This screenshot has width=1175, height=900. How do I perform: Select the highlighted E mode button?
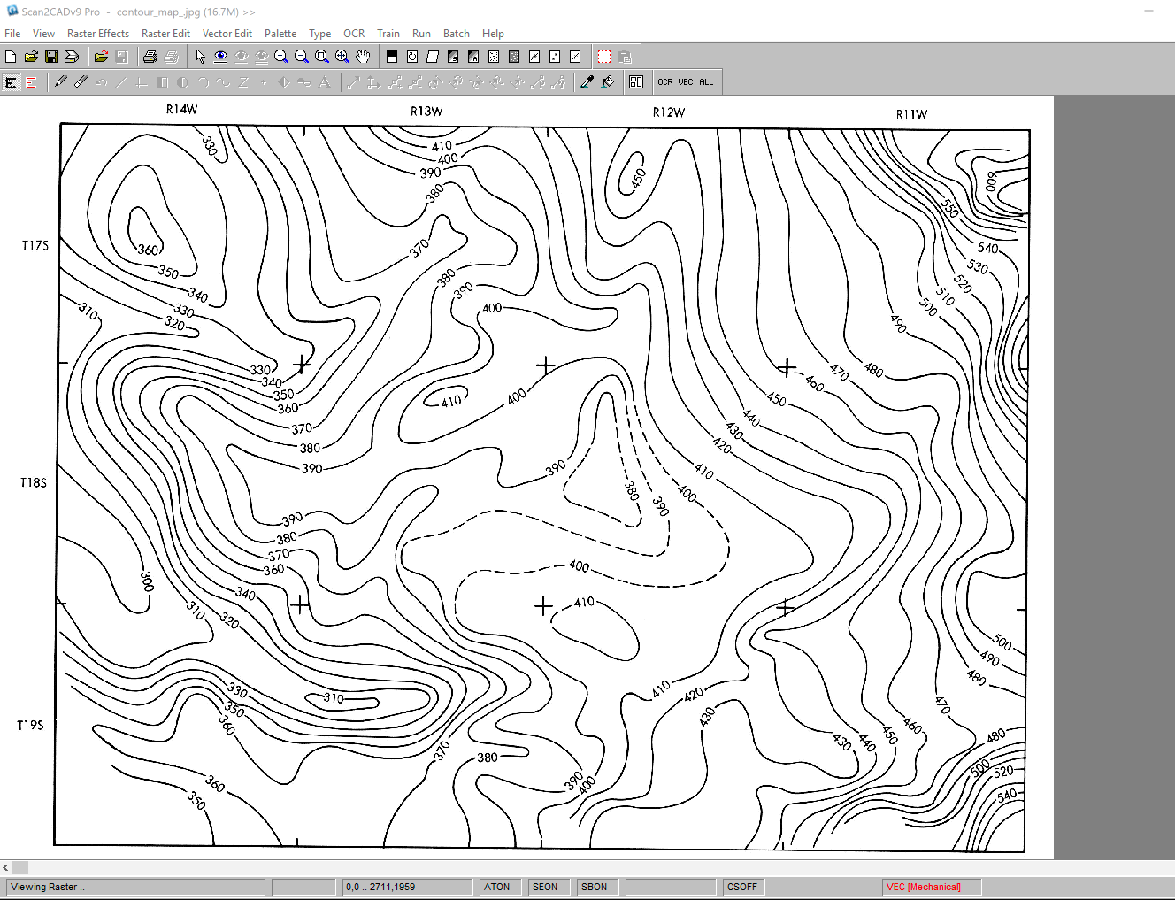coord(10,81)
